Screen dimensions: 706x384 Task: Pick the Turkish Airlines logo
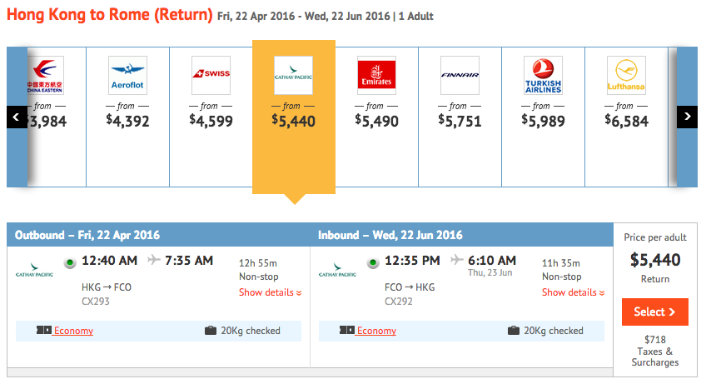click(543, 75)
